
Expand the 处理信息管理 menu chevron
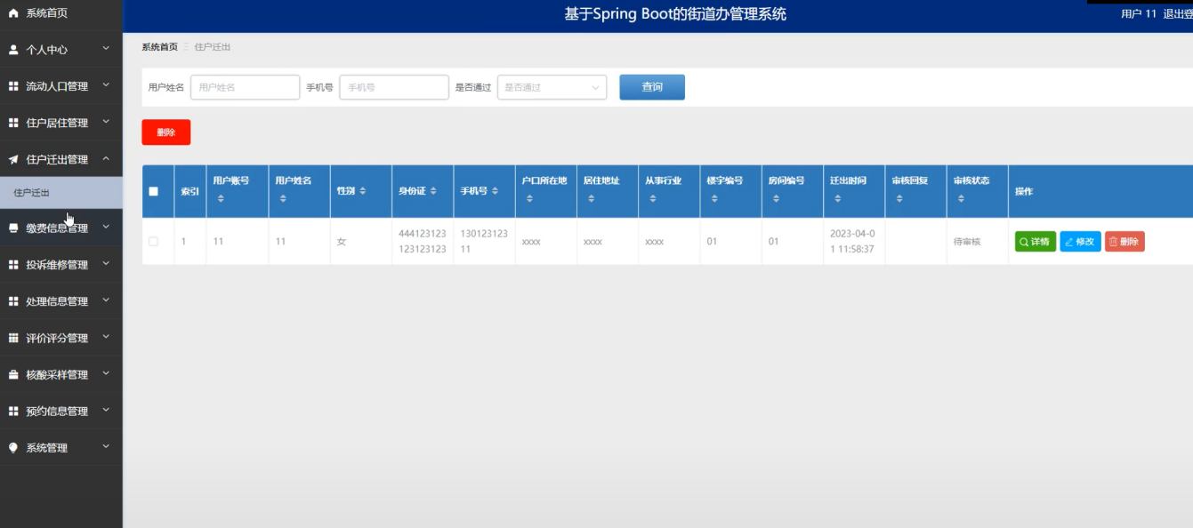click(x=106, y=300)
